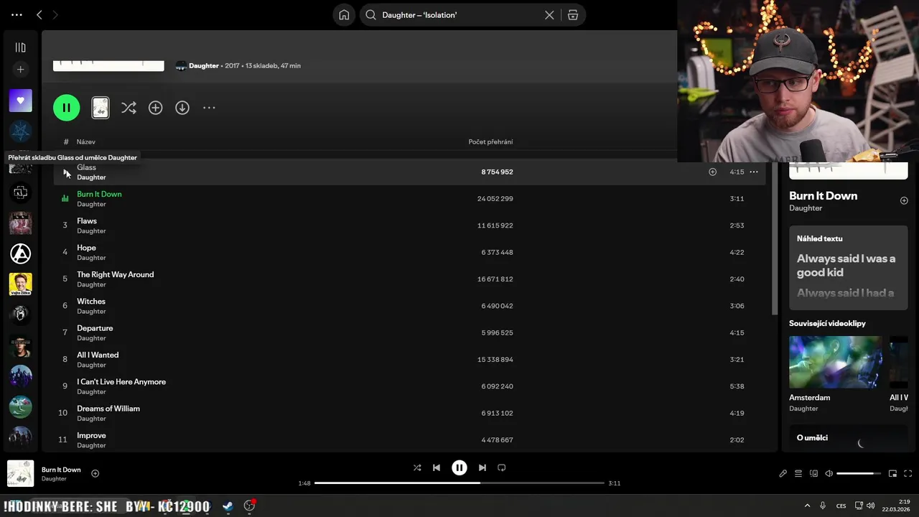
Task: Open the Rammstein logo item in sidebar
Action: [20, 192]
